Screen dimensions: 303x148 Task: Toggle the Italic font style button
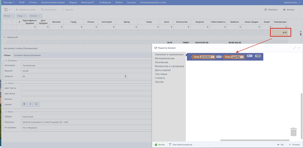point(30,104)
